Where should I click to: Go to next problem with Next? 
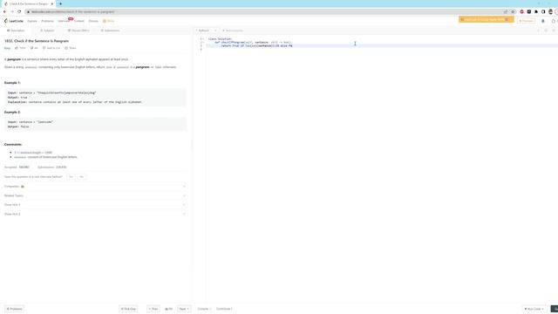coord(184,309)
